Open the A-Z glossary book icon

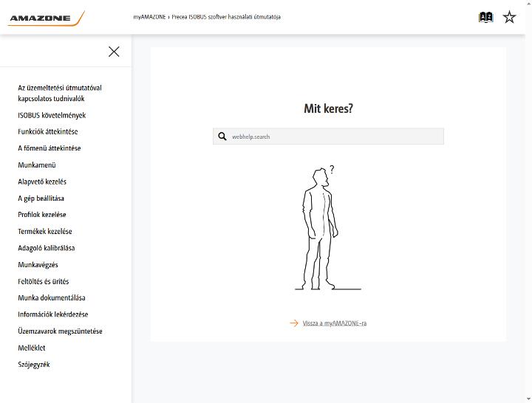[x=485, y=17]
